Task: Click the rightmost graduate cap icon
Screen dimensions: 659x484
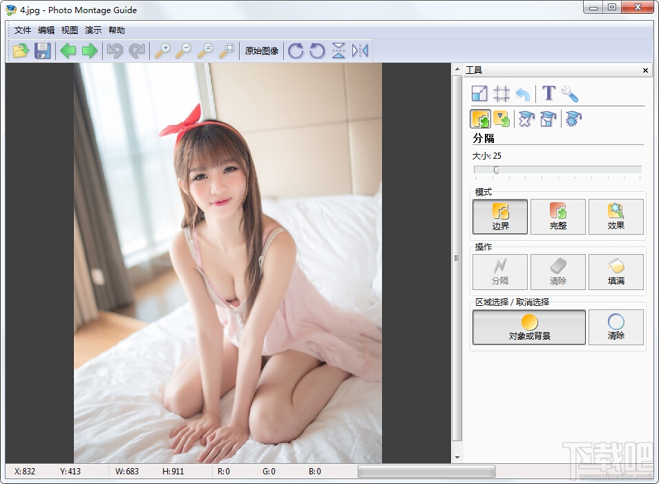Action: pos(573,119)
